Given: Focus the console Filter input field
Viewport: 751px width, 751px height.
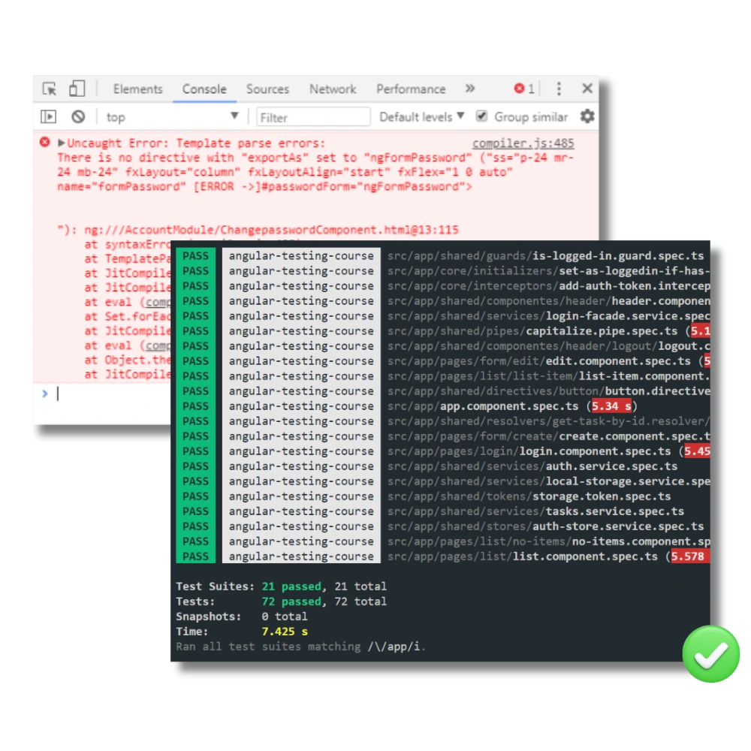Looking at the screenshot, I should [313, 117].
